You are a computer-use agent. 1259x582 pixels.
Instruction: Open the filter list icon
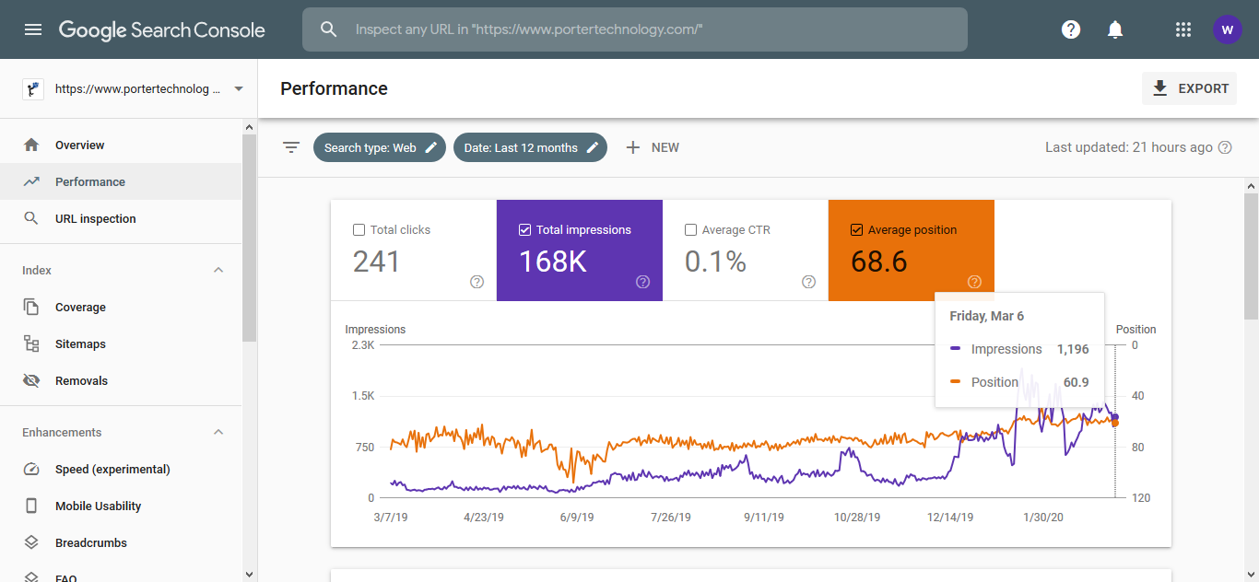click(x=291, y=147)
